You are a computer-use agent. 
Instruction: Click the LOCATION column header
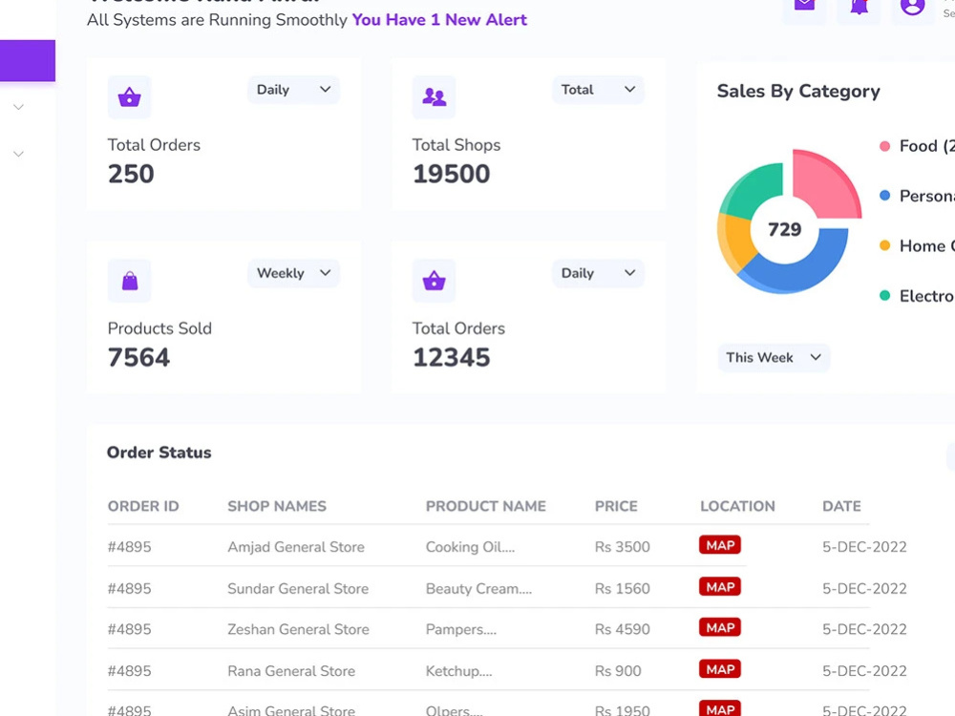tap(737, 506)
